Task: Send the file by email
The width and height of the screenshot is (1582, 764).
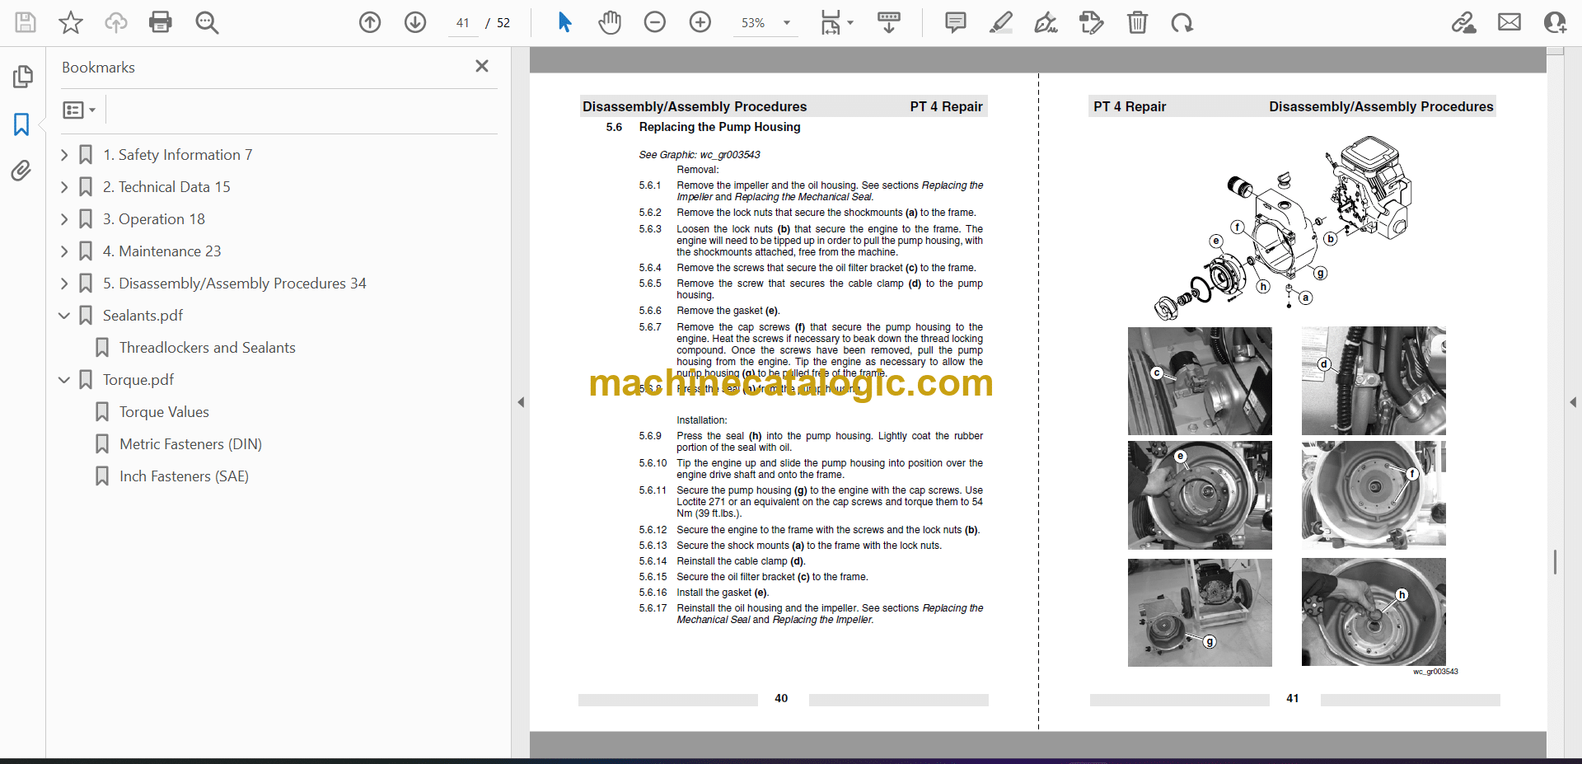Action: coord(1509,22)
